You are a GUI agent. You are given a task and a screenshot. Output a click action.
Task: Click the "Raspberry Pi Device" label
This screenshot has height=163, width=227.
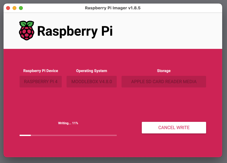coord(41,71)
